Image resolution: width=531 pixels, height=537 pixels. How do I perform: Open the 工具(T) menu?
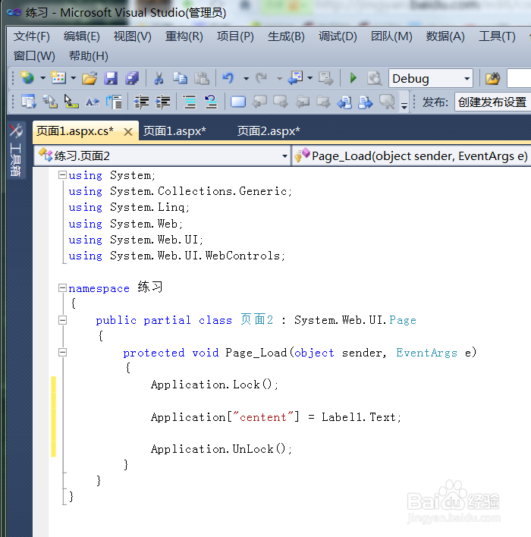[x=497, y=36]
